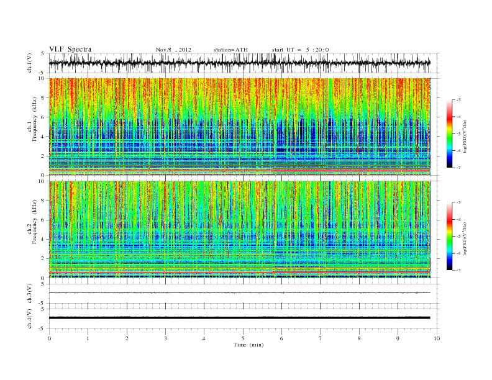This screenshot has width=492, height=380.
Task: Click the upper PSD color scale bar
Action: 449,133
